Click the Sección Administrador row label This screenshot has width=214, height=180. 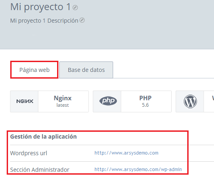click(40, 170)
